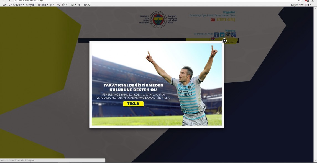Open the Fenerbahçe Instagram icon
Viewport: 317px width, 163px height.
(228, 35)
